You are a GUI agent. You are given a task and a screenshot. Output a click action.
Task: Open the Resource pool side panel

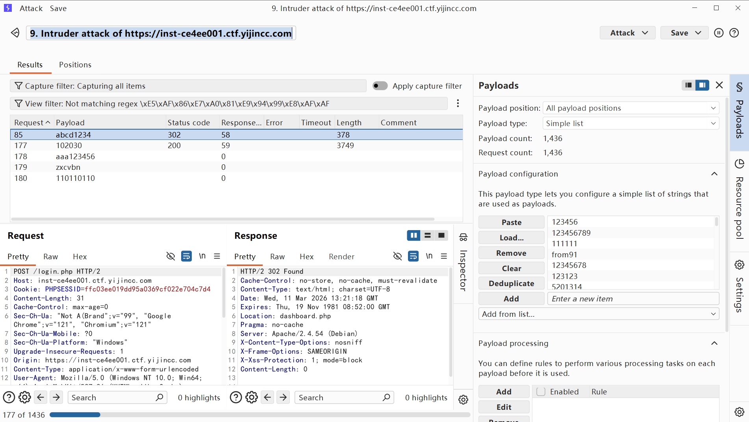pyautogui.click(x=739, y=199)
